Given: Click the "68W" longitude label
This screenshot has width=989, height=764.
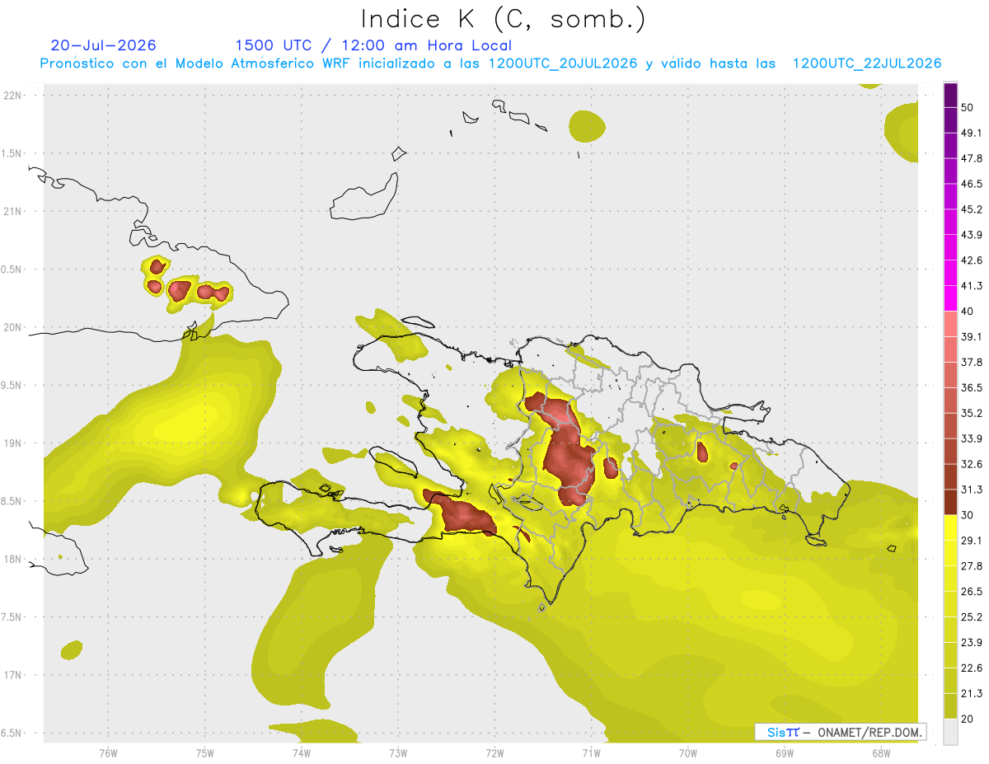Looking at the screenshot, I should (x=881, y=753).
